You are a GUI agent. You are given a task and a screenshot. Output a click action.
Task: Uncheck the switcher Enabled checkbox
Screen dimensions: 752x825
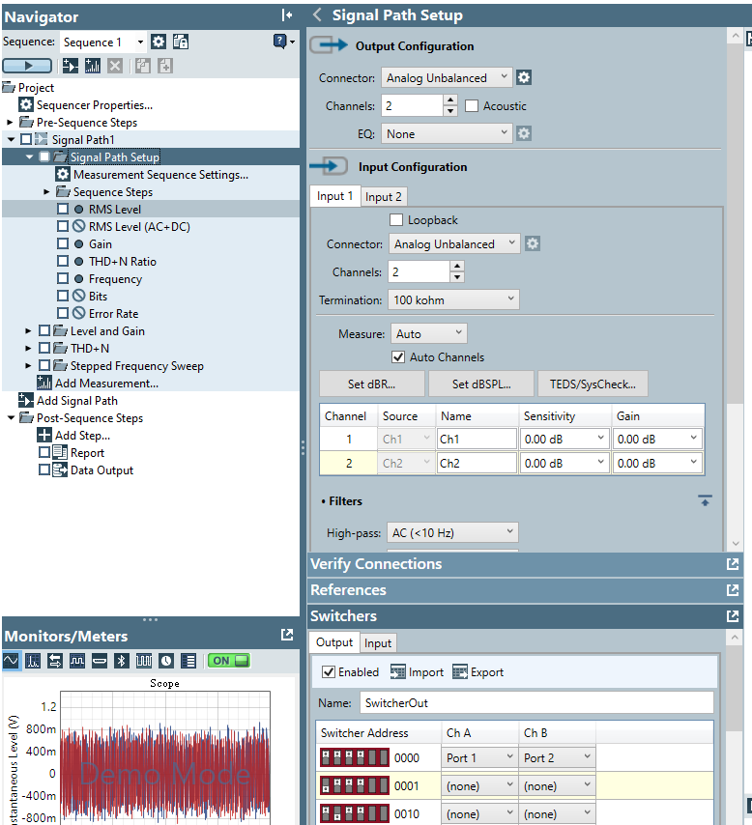329,672
